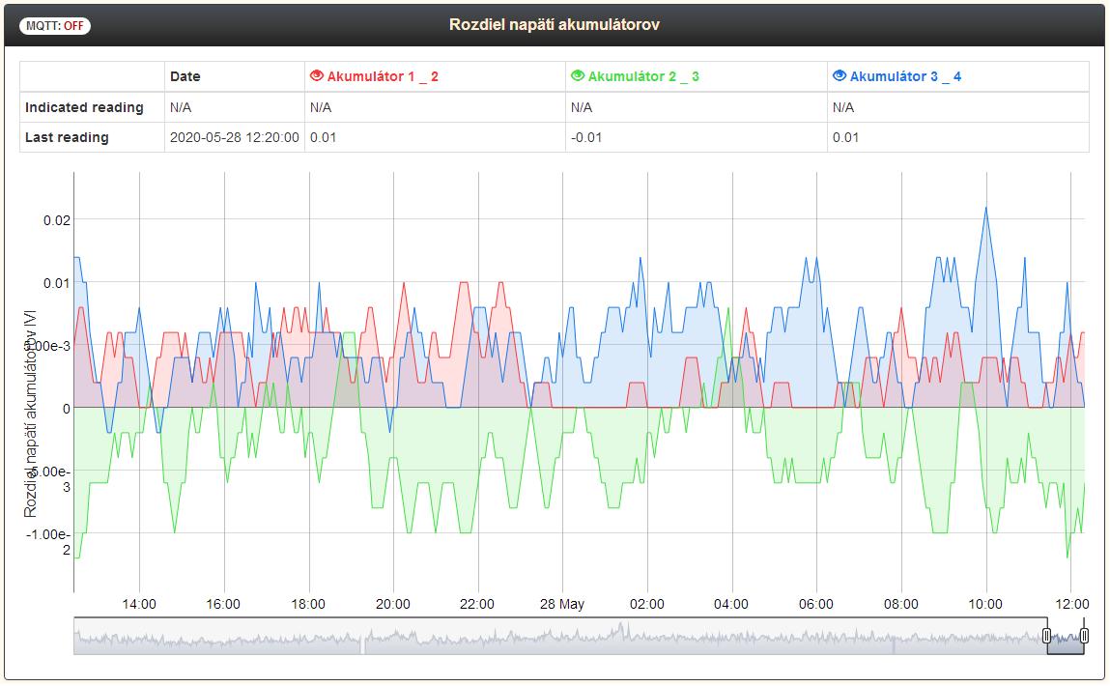Select the Last reading timestamp cell
1110x686 pixels.
(234, 137)
